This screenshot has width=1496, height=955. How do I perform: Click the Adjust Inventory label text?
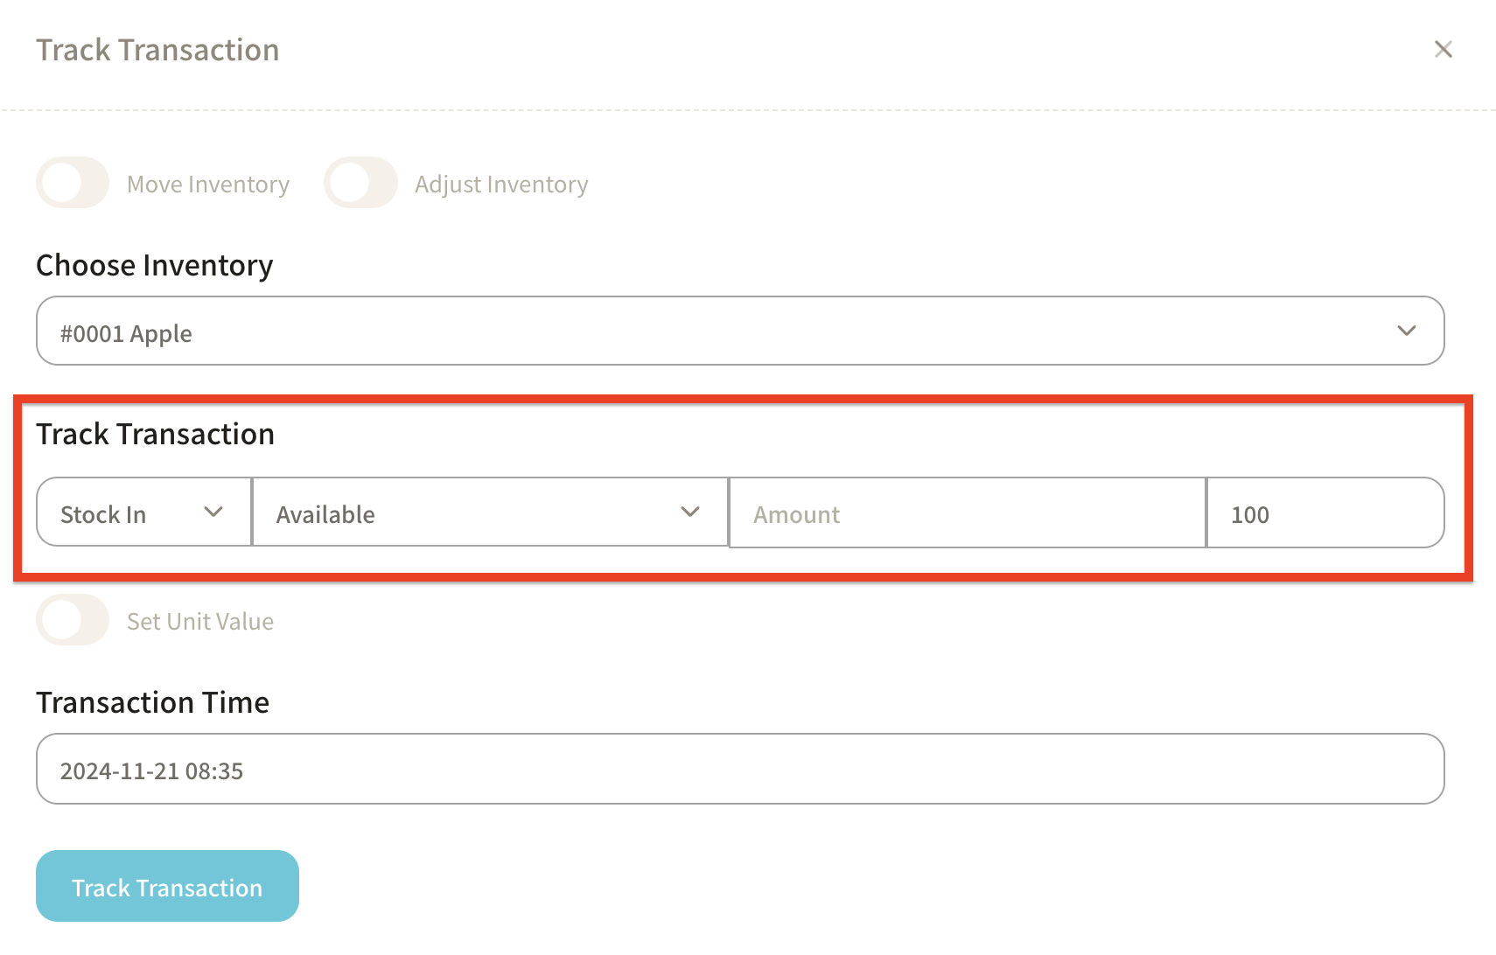click(501, 185)
